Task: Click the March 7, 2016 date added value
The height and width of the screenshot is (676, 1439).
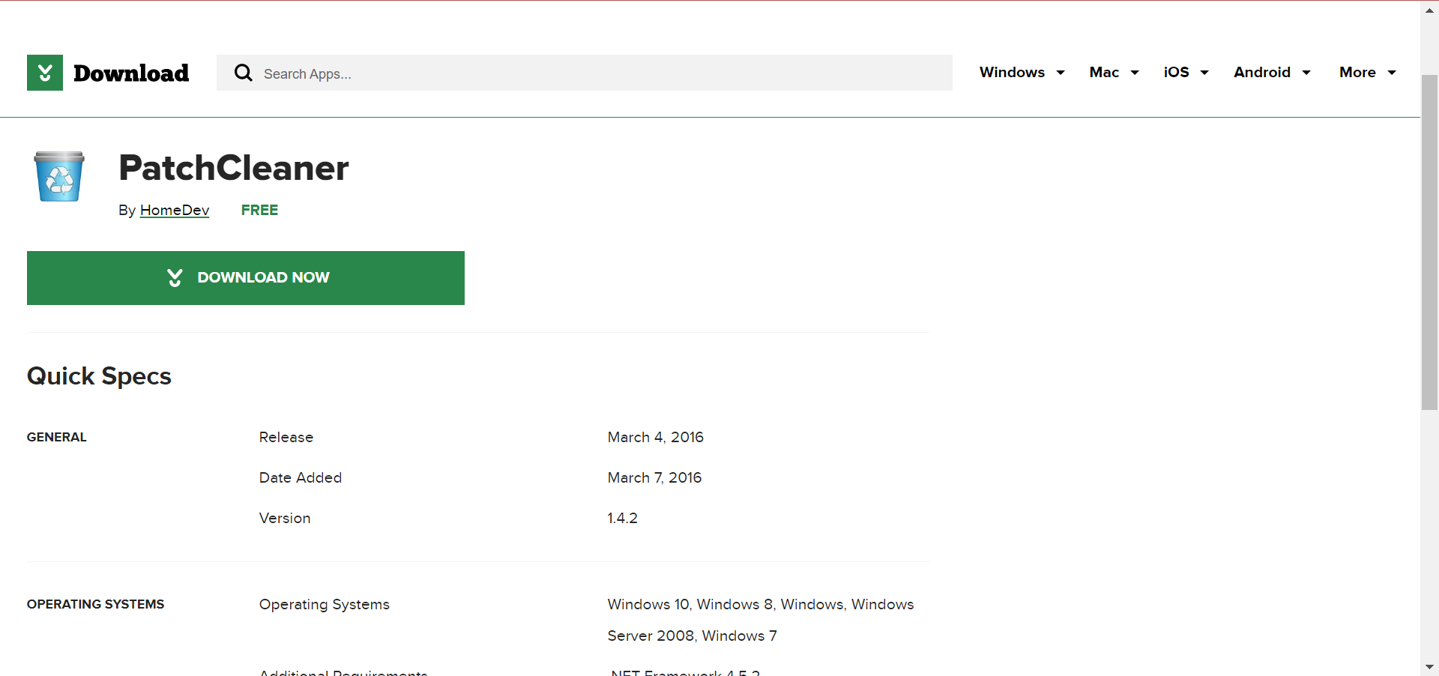Action: (655, 477)
